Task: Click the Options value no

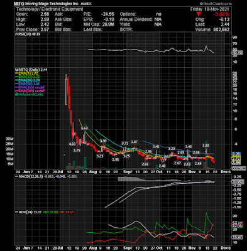Action: [159, 14]
